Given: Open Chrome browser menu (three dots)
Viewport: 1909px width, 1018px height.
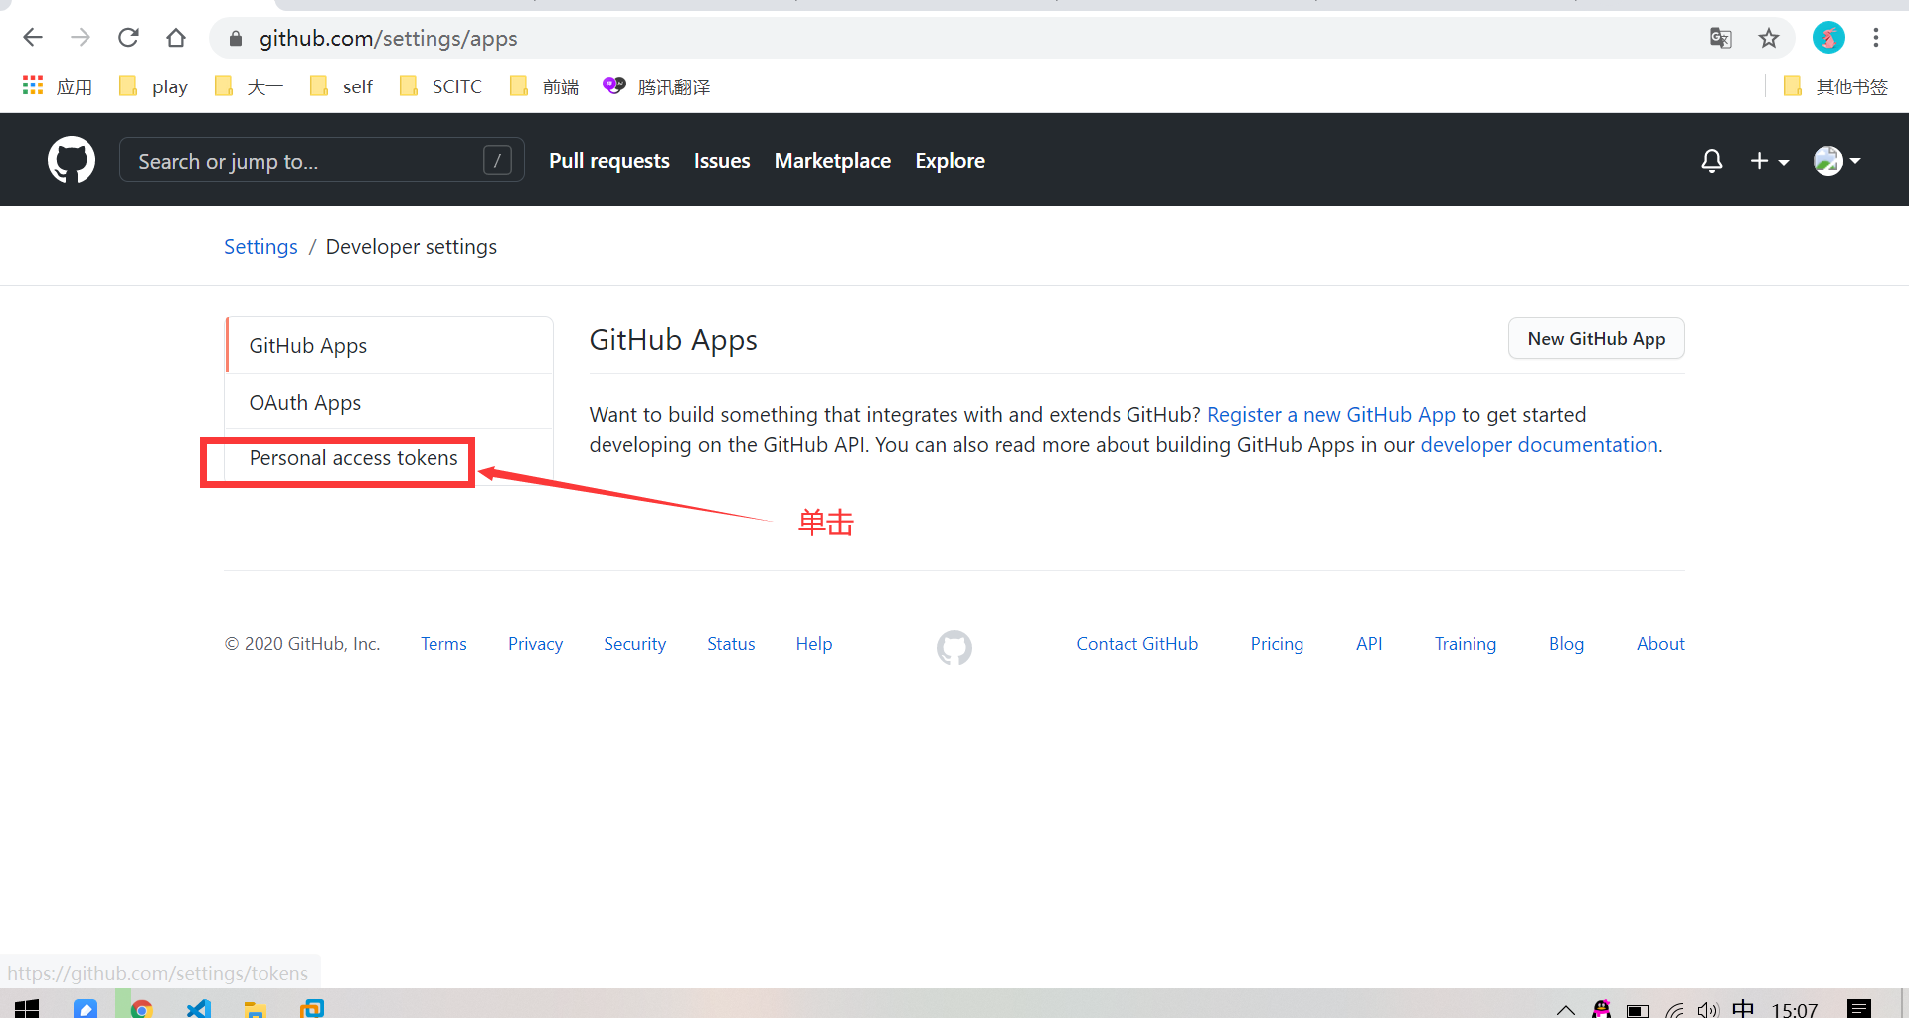Looking at the screenshot, I should pos(1876,38).
